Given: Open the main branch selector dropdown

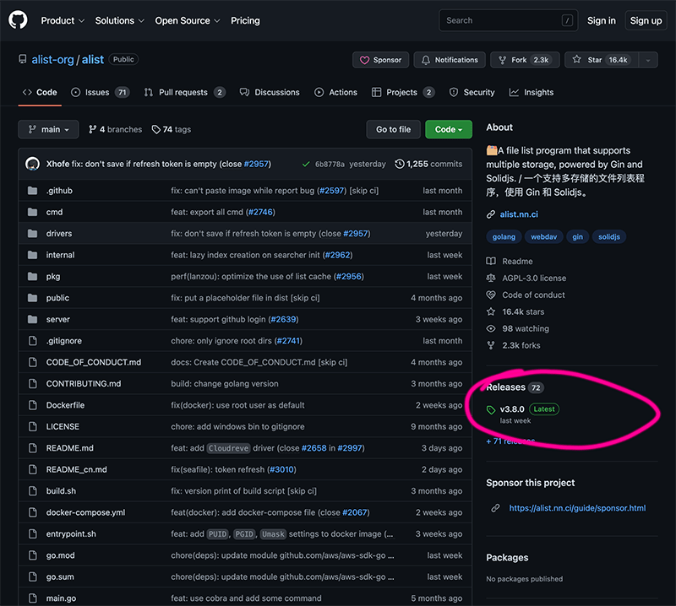Looking at the screenshot, I should pyautogui.click(x=48, y=129).
